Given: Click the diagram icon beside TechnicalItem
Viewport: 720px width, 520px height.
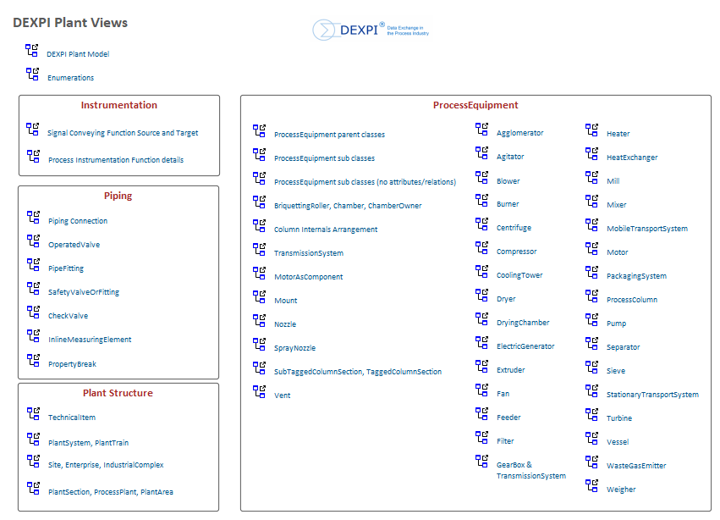Looking at the screenshot, I should point(33,414).
